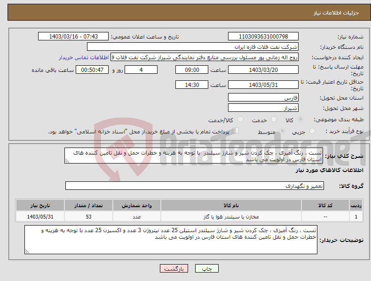Click the quantity cell 53
This screenshot has width=371, height=281.
(x=88, y=217)
